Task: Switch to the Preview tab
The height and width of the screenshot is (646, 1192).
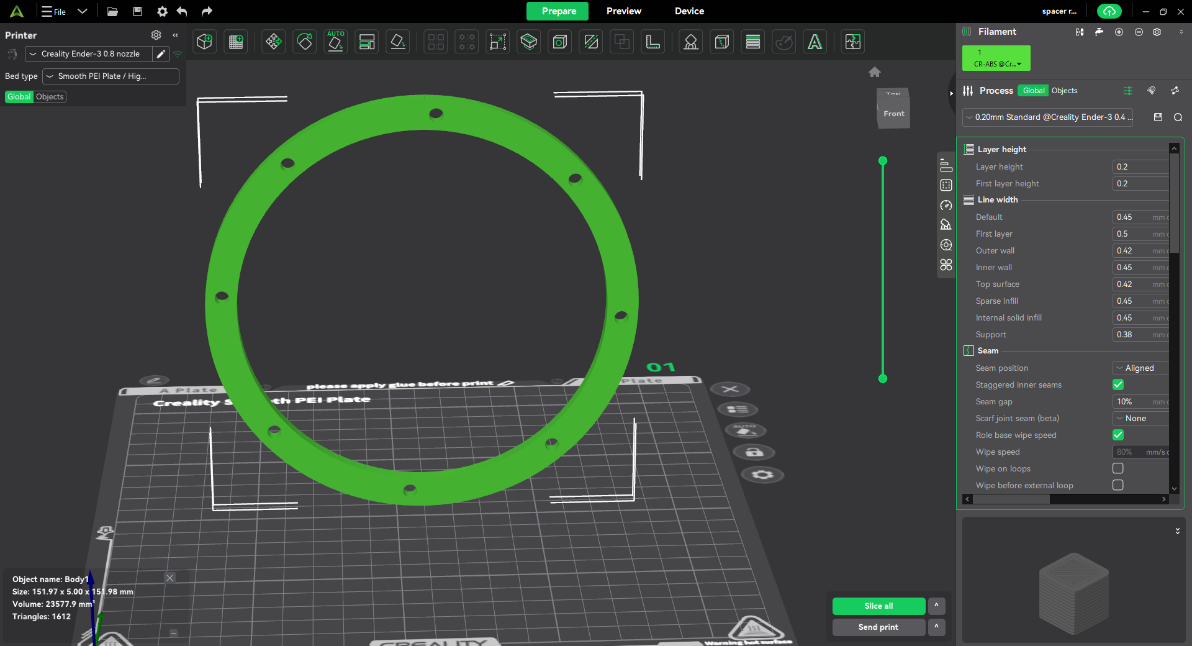Action: coord(623,11)
